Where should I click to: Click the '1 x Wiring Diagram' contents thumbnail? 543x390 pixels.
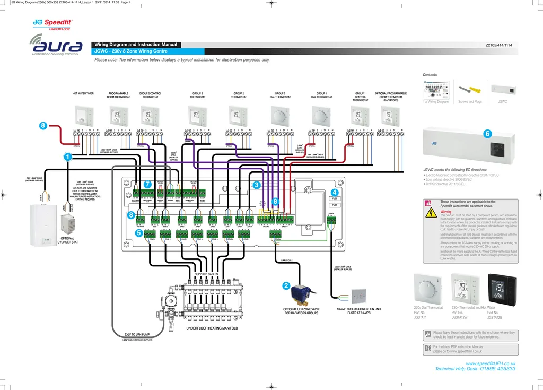(436, 90)
